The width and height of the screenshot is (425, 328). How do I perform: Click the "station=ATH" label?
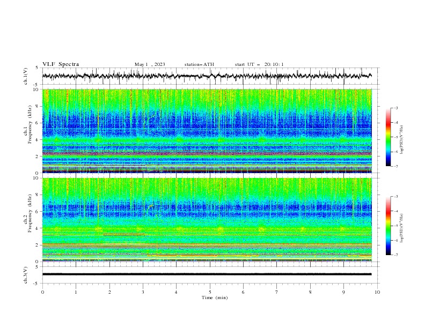point(199,64)
